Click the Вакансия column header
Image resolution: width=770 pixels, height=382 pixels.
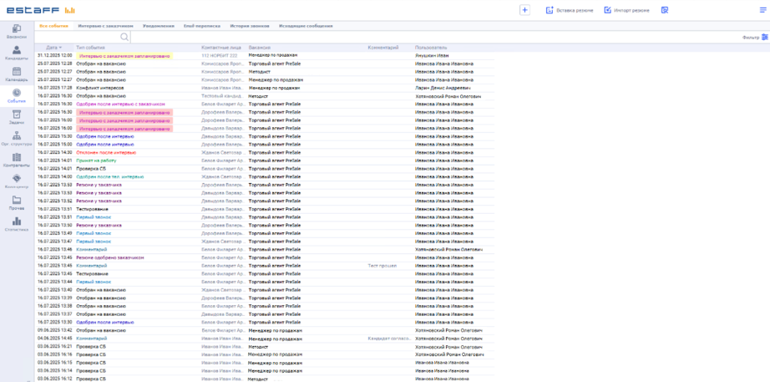(259, 48)
